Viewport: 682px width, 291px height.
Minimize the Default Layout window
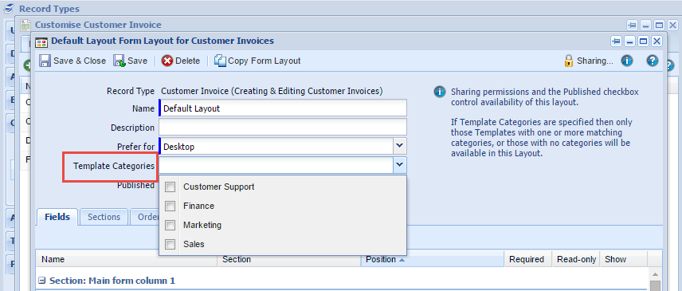click(629, 41)
